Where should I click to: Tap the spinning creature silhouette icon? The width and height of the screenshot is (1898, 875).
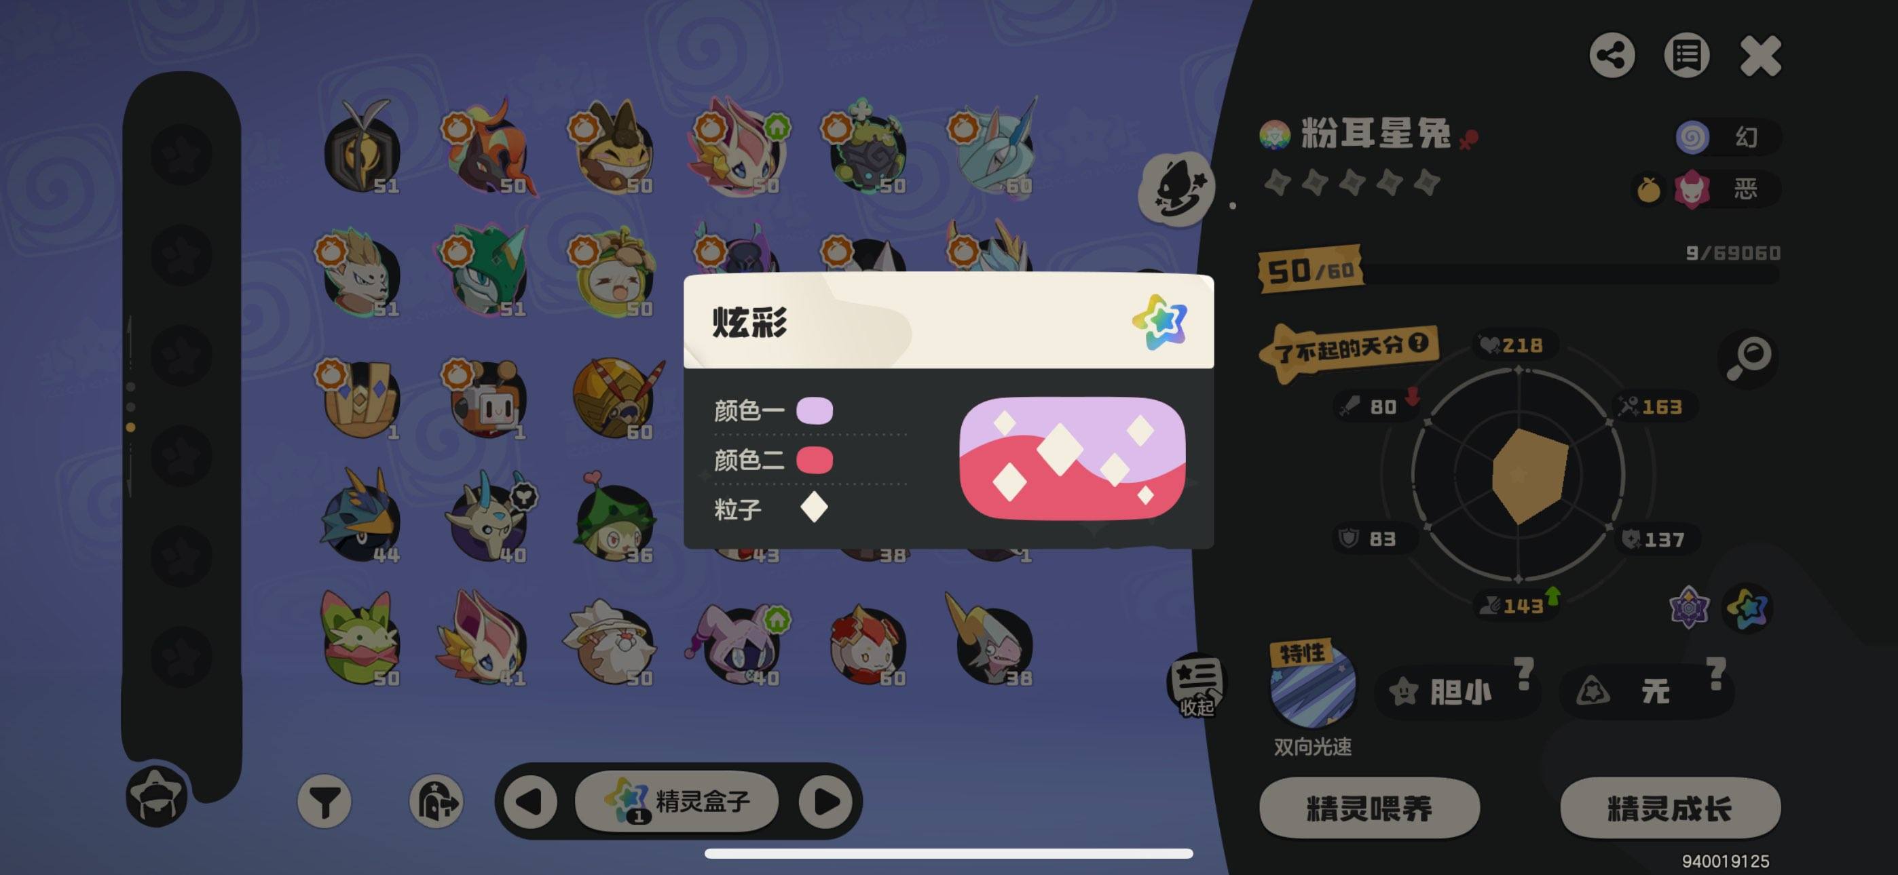(x=1176, y=189)
